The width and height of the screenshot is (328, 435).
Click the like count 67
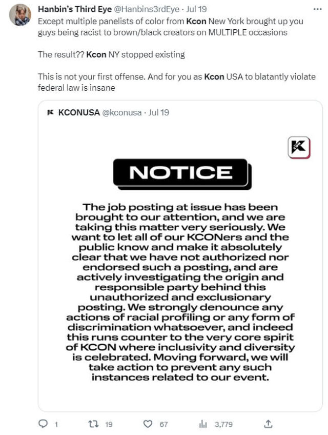point(163,424)
